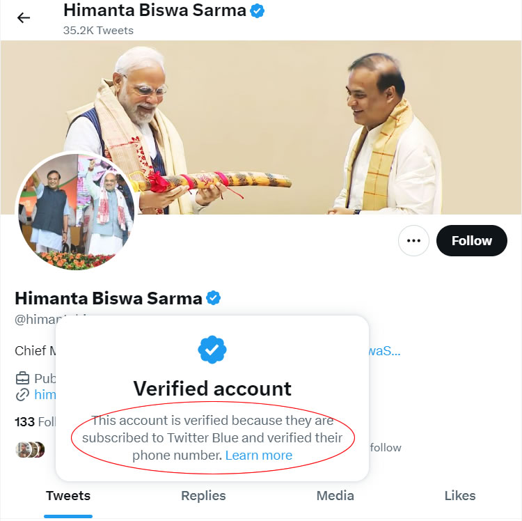Click the truncated "waS..." bio link
This screenshot has width=522, height=521.
coord(384,350)
